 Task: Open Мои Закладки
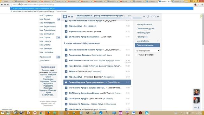46,49
